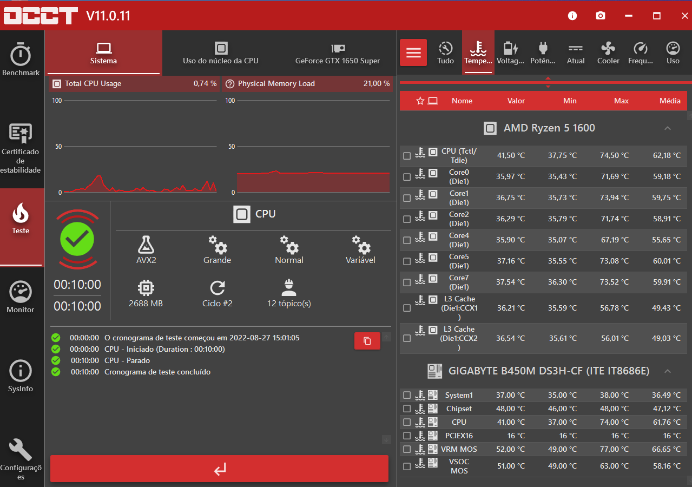
Task: Click the VSOC MOS 51,00 °C value
Action: [x=511, y=466]
